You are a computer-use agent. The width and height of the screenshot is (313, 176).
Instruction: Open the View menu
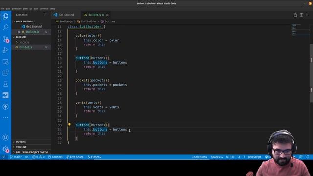click(x=25, y=9)
